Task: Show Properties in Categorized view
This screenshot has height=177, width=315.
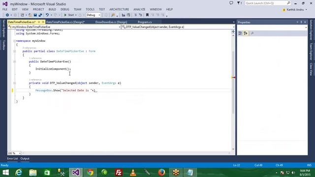Action: [240, 33]
